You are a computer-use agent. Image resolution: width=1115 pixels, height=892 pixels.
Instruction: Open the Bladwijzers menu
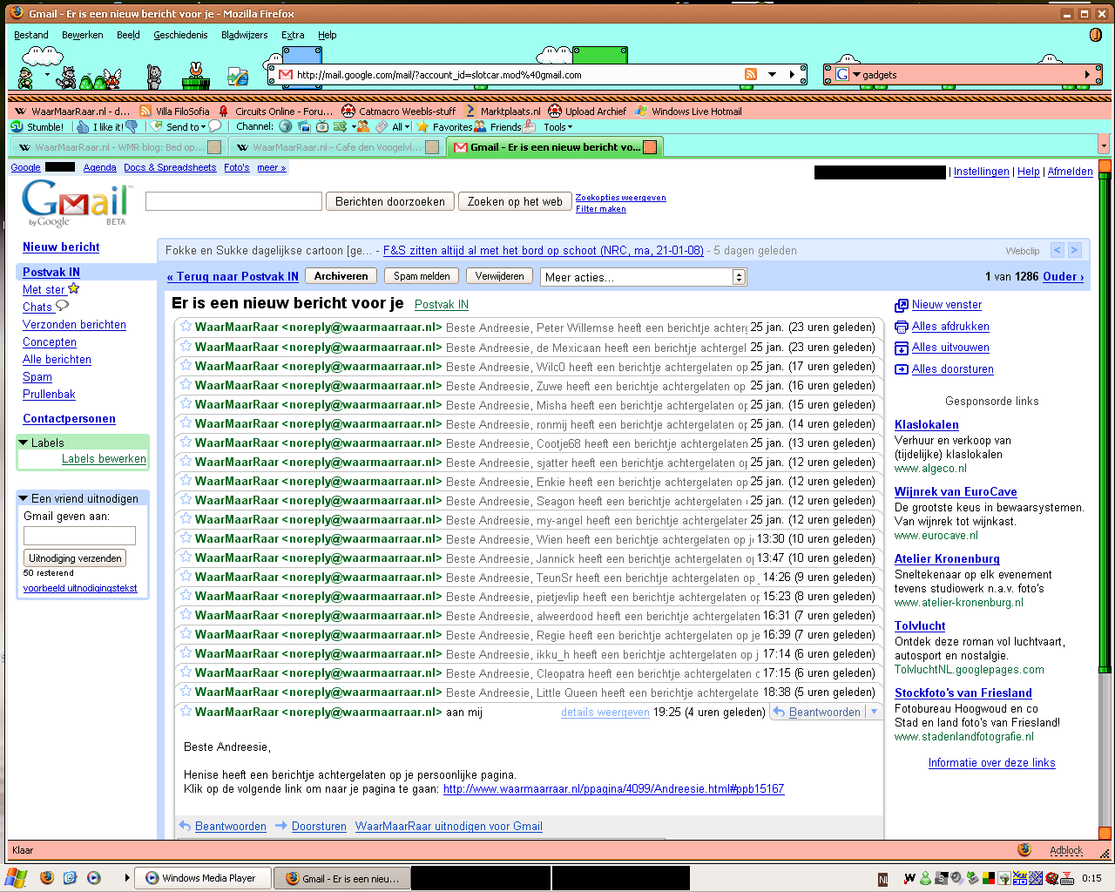click(244, 35)
